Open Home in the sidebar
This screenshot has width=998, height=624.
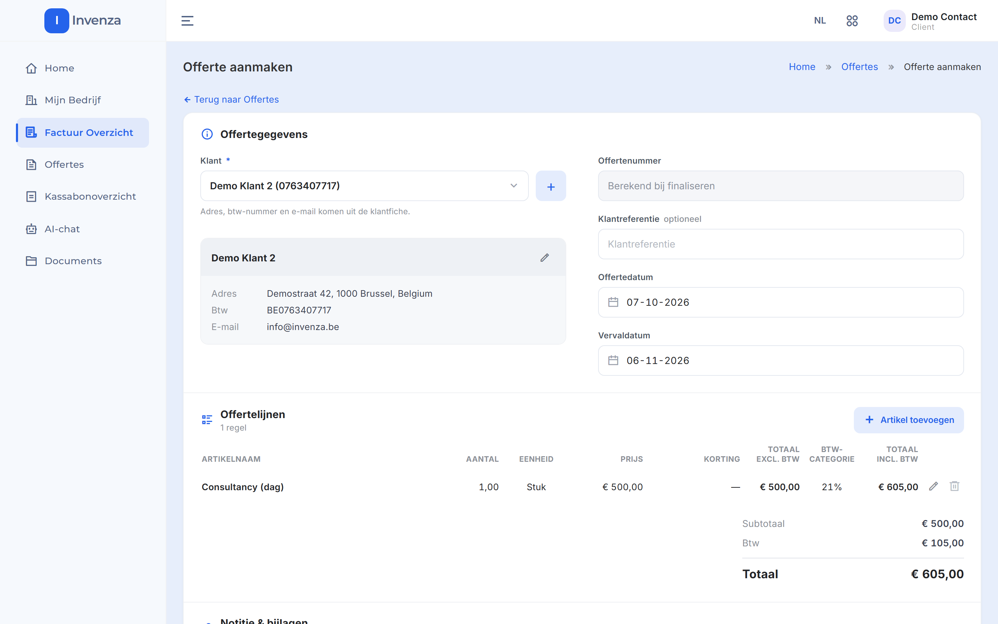(82, 68)
